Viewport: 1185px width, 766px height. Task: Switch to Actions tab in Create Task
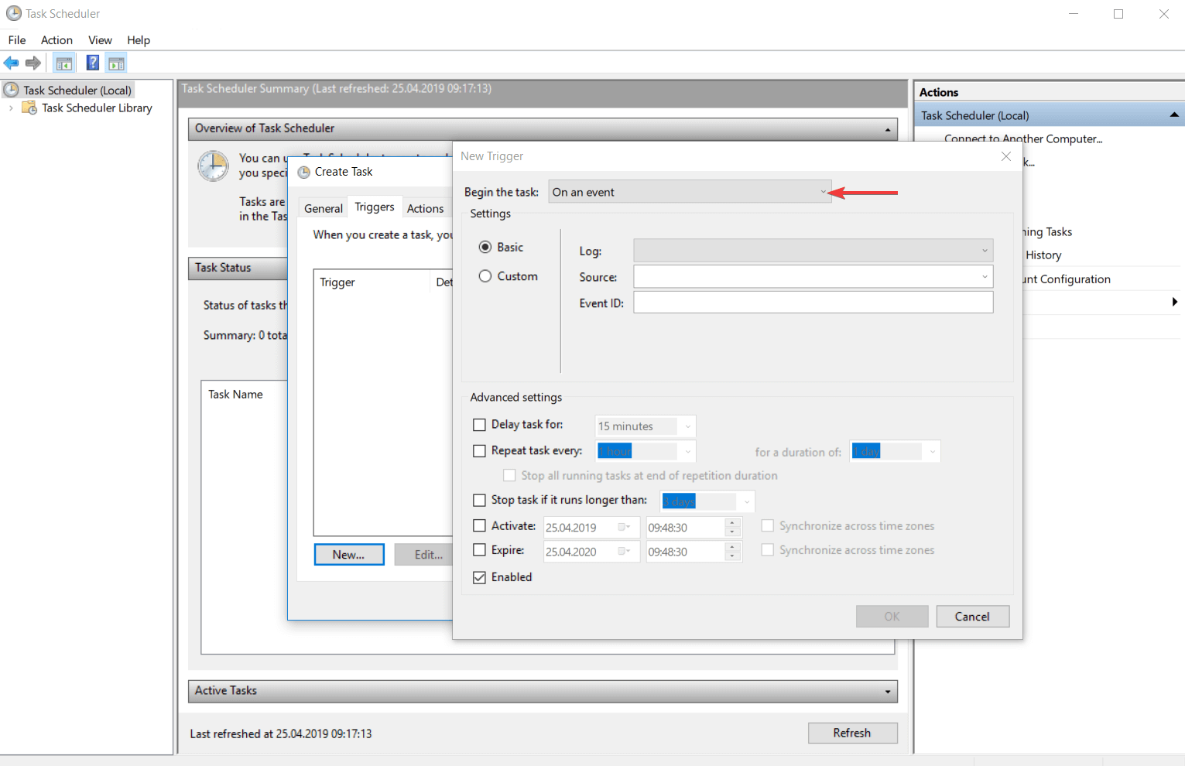(426, 209)
